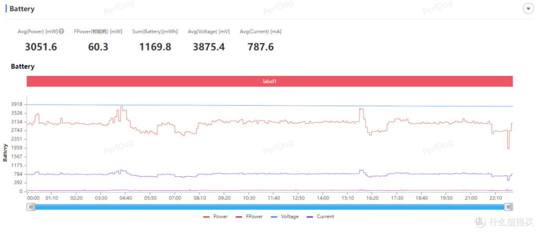Click the FPower value 60.3
The height and width of the screenshot is (233, 538).
98,47
